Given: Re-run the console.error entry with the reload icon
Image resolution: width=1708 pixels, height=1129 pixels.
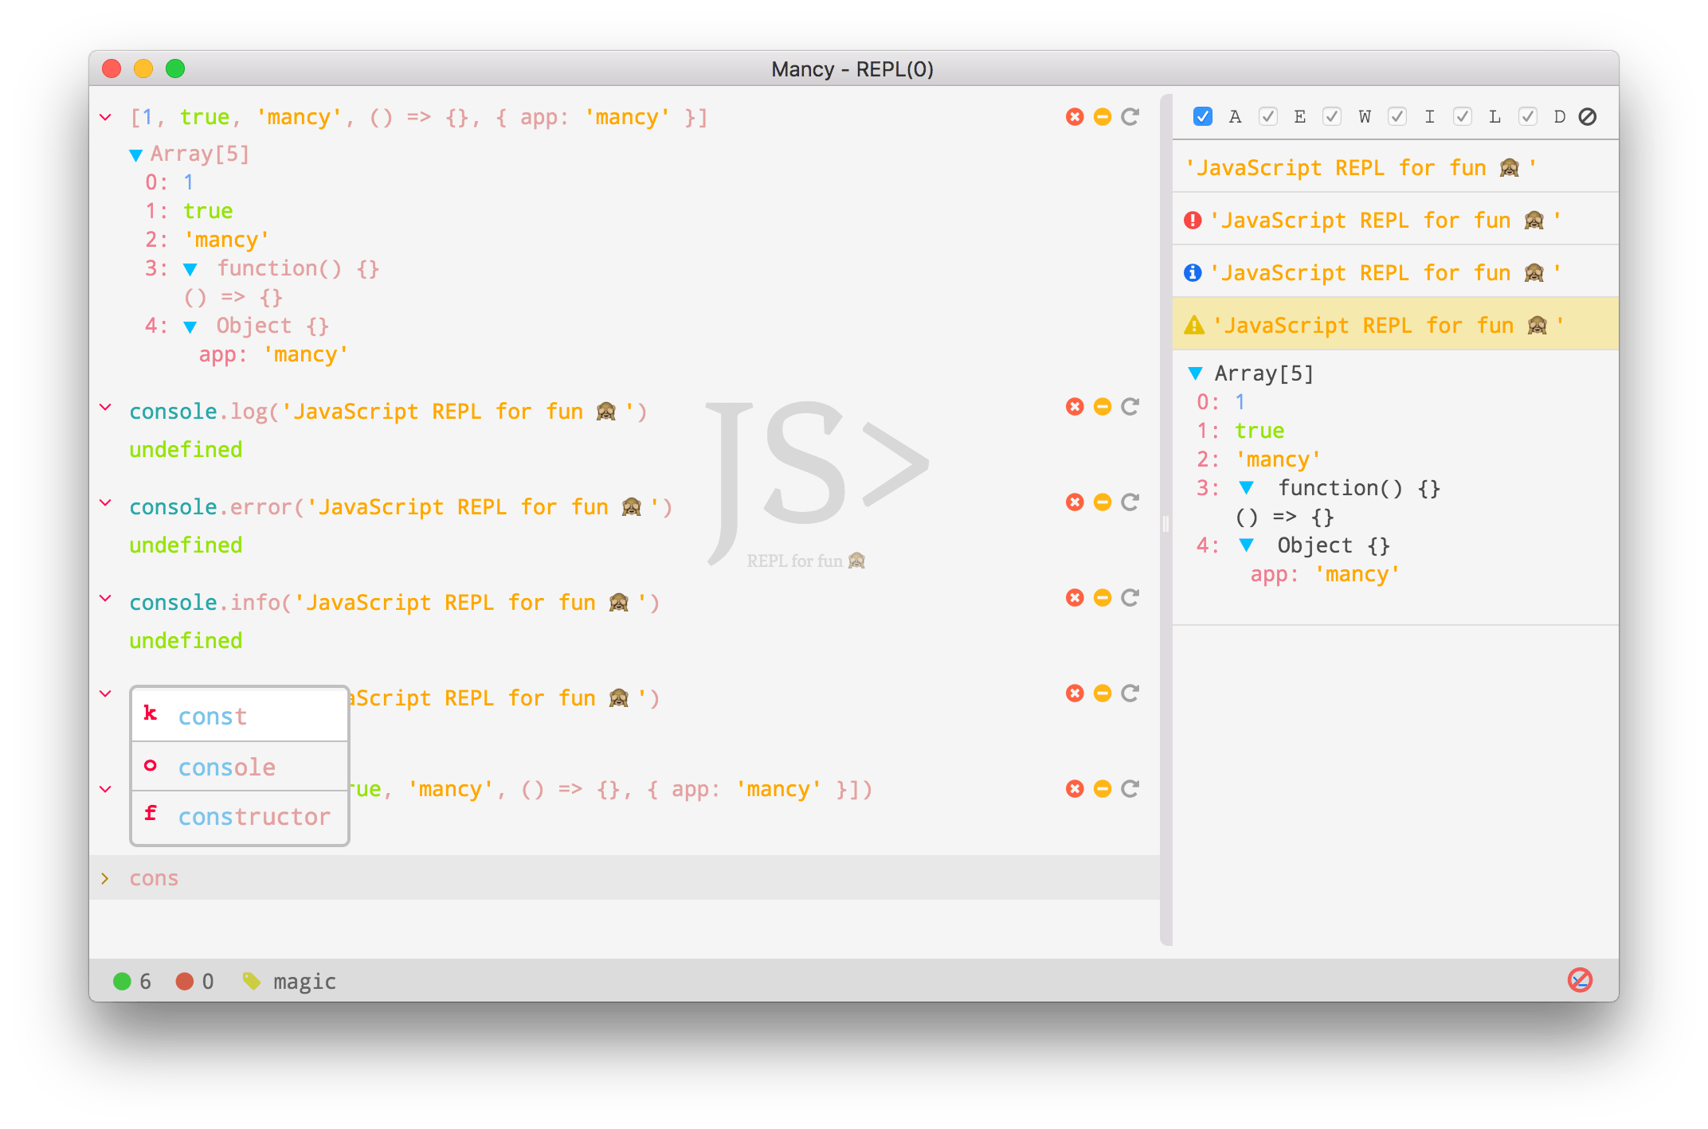Looking at the screenshot, I should (1130, 502).
